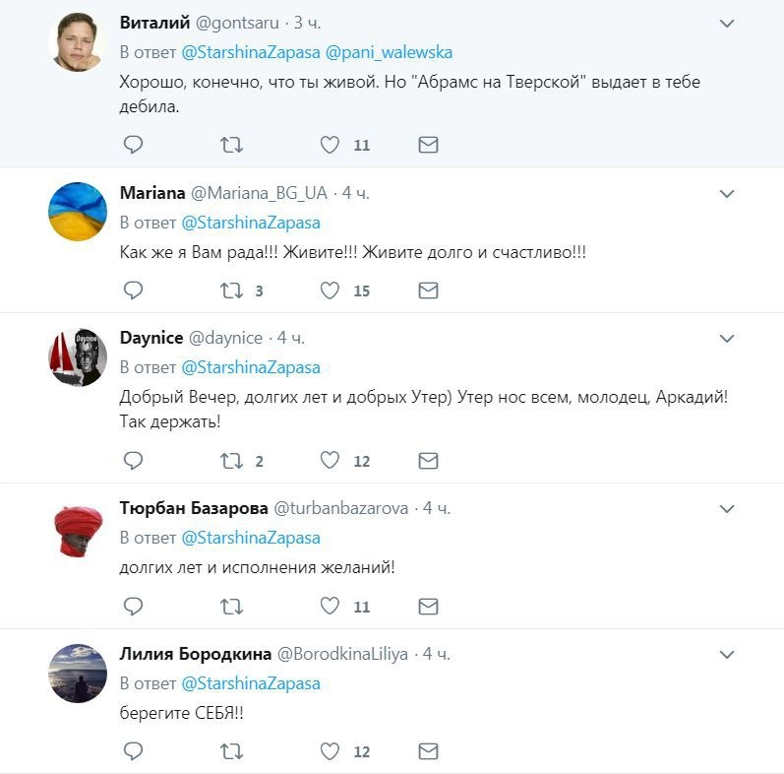
Task: Retweet Mariana's tweet
Action: tap(231, 290)
